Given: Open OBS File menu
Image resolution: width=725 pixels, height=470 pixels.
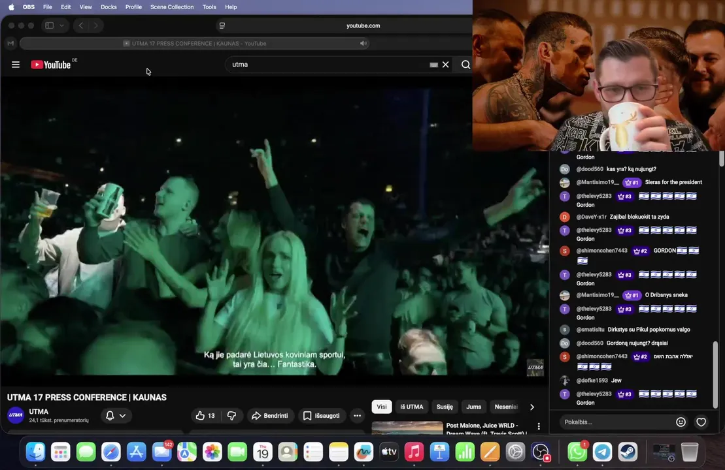Looking at the screenshot, I should click(48, 7).
